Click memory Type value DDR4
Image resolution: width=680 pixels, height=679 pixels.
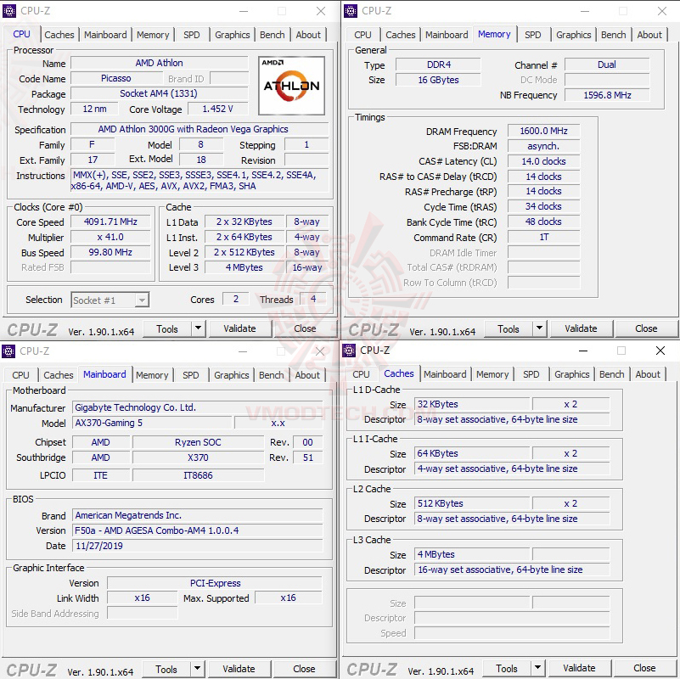[438, 65]
